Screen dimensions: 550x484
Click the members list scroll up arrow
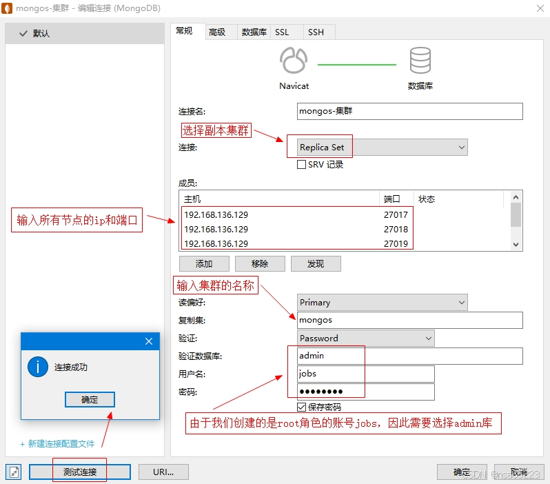click(516, 197)
